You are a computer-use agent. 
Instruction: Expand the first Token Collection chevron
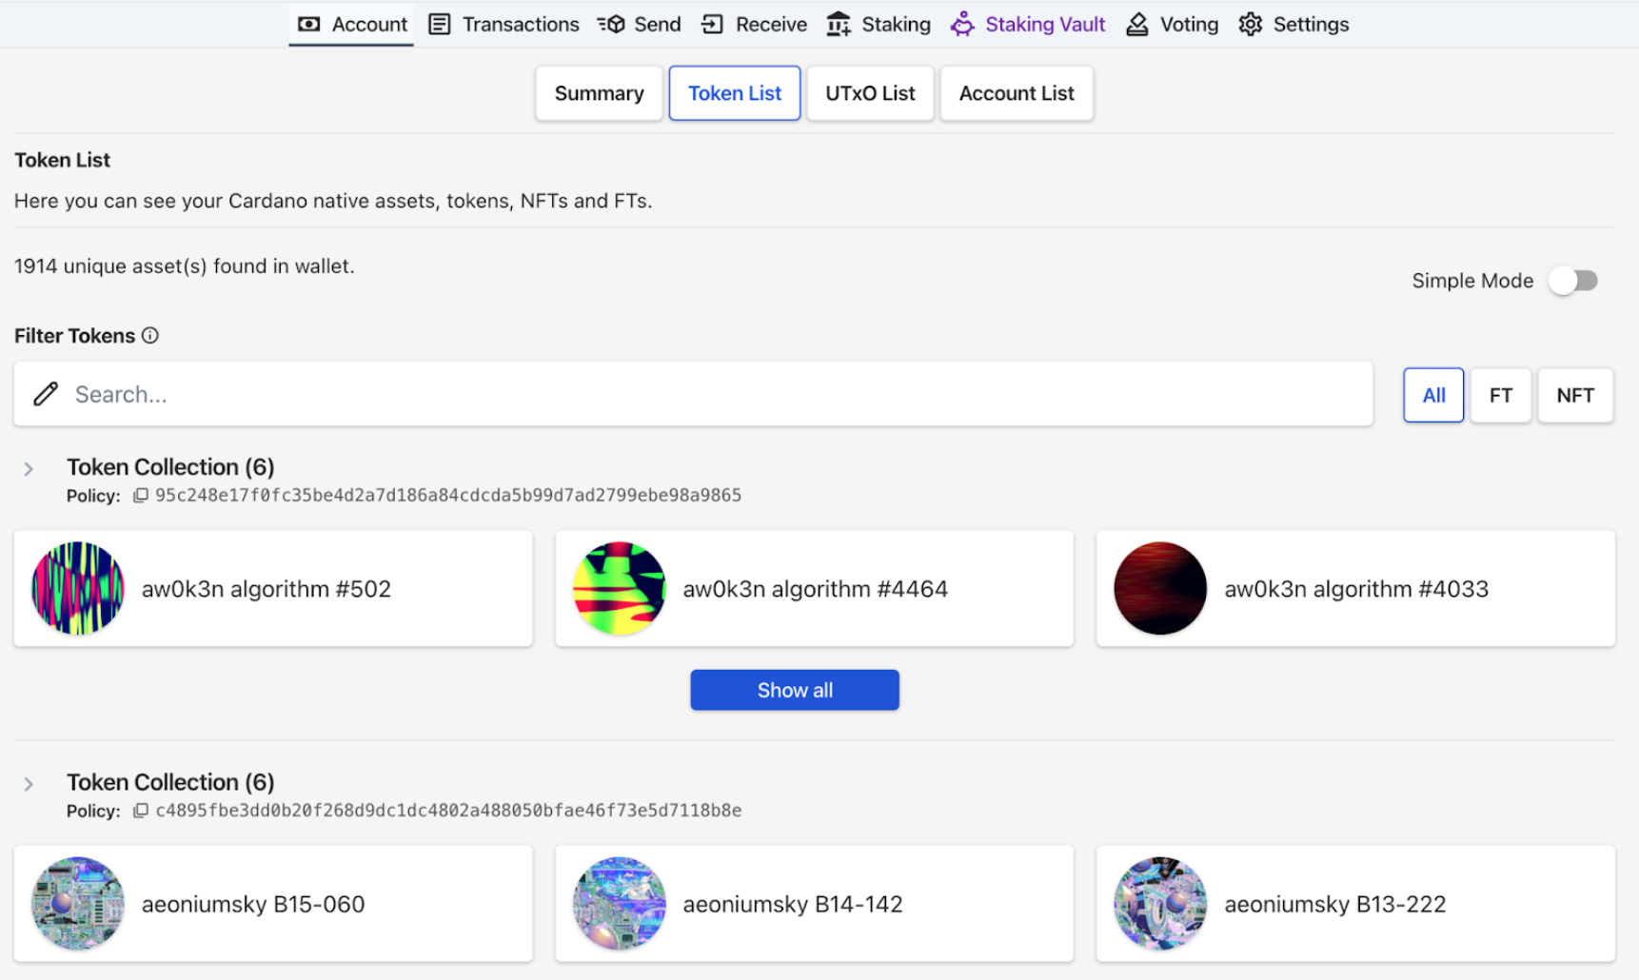coord(29,469)
